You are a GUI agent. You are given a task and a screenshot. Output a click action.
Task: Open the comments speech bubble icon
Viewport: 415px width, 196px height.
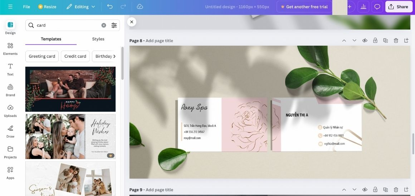tap(377, 7)
